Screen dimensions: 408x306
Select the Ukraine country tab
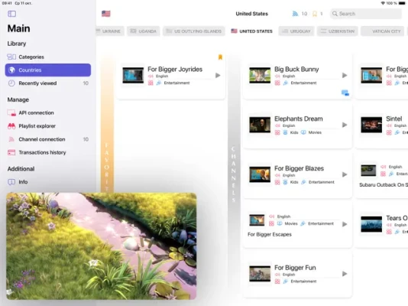[x=110, y=31]
